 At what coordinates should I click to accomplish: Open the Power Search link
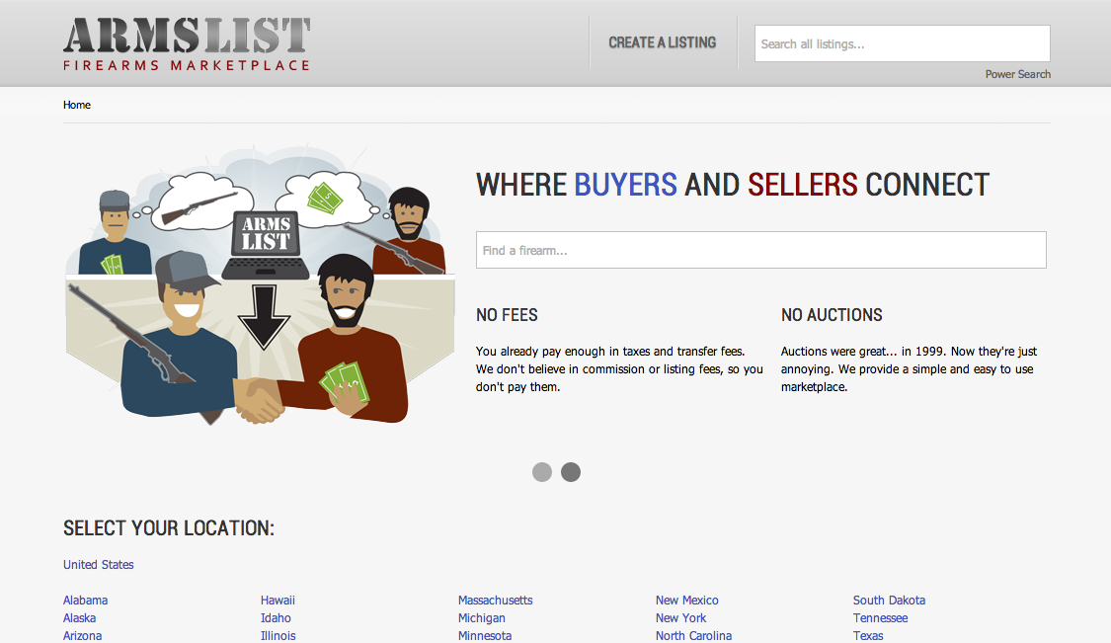point(1017,74)
